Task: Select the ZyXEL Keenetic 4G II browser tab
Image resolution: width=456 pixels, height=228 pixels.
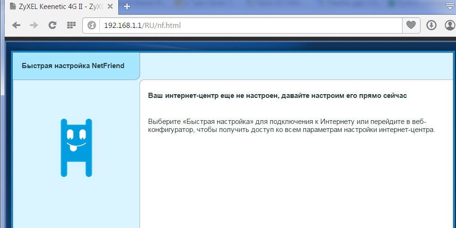Action: [x=59, y=7]
